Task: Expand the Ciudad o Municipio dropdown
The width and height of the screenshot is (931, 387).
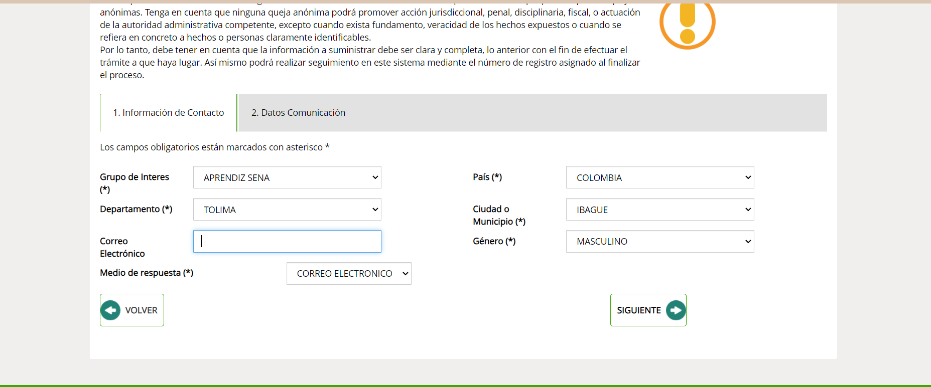Action: [659, 210]
